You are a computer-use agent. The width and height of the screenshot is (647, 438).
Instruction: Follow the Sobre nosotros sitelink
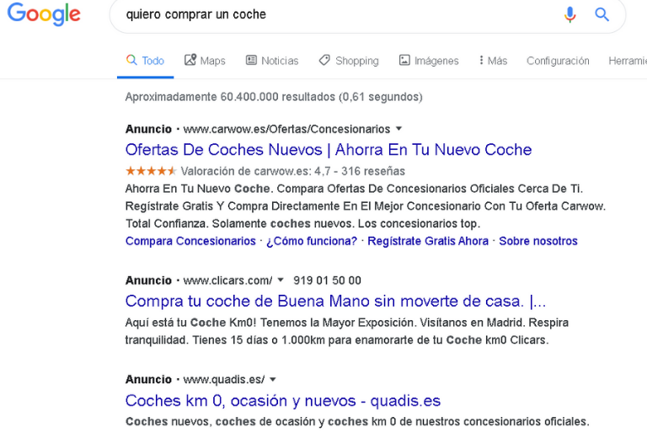click(538, 241)
